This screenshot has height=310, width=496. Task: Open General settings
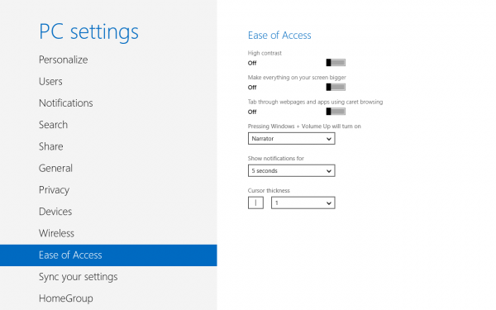(x=55, y=169)
